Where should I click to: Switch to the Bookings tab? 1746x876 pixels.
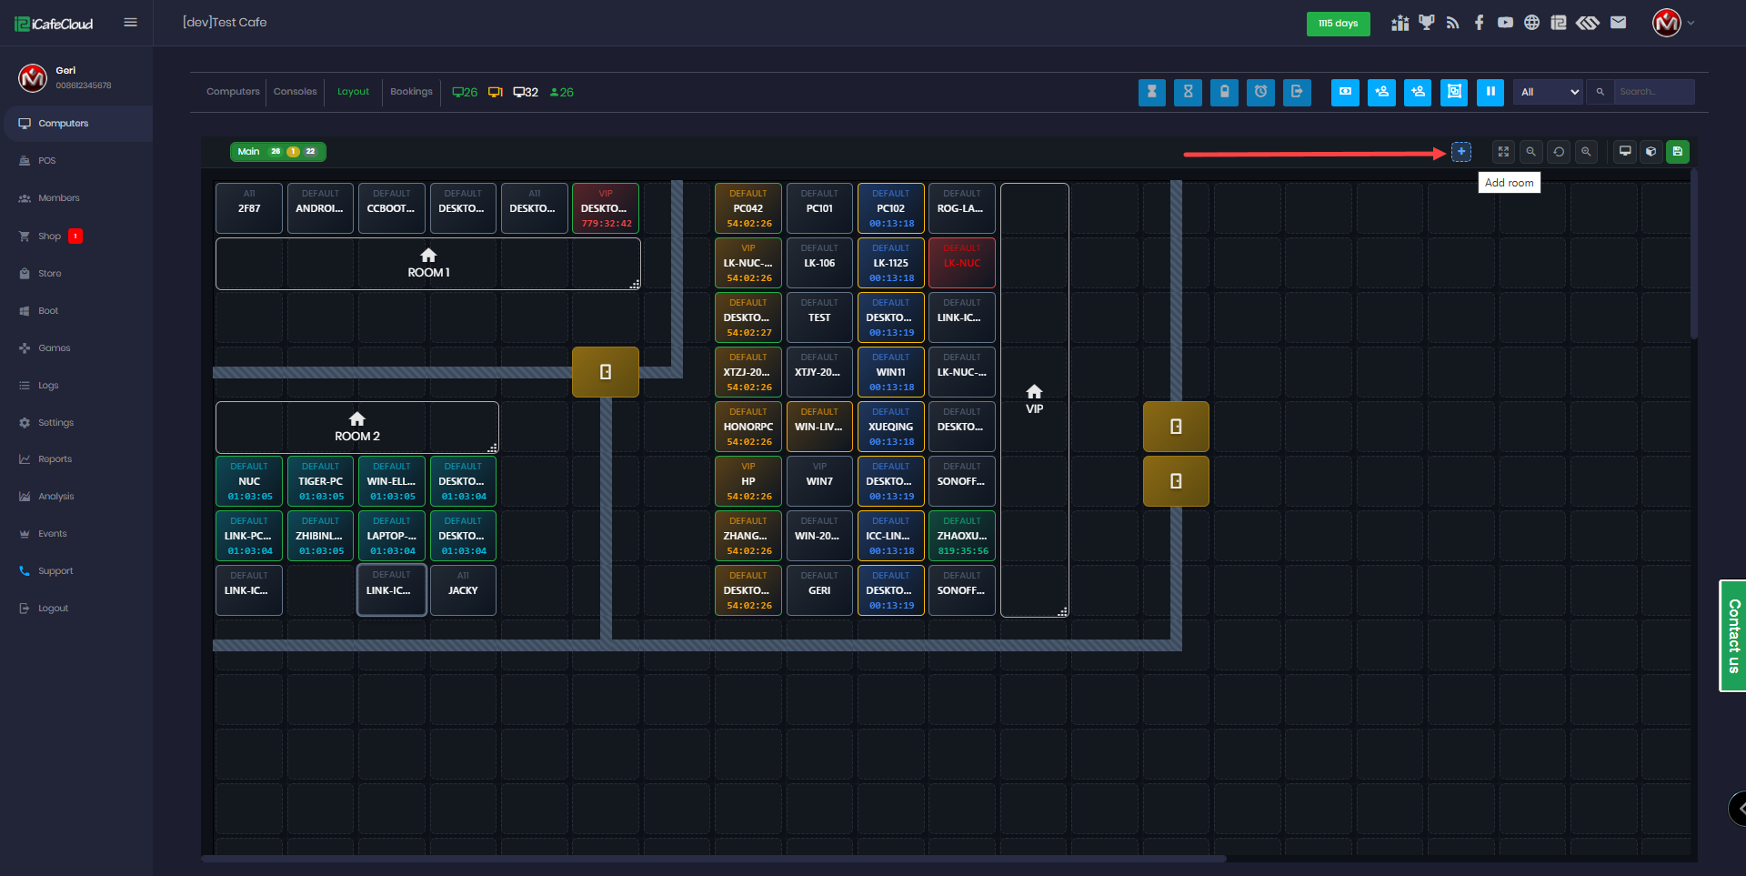pos(411,92)
